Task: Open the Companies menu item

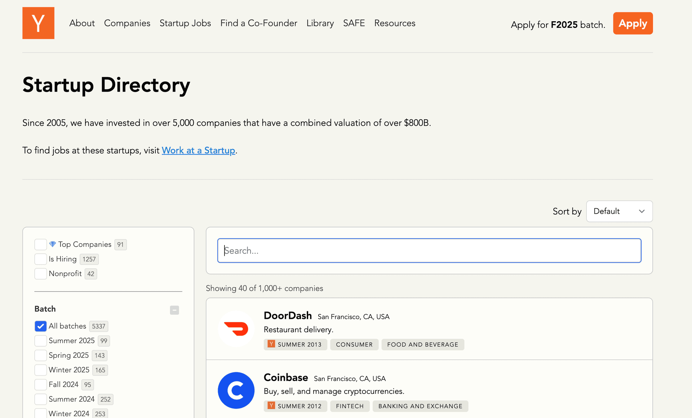Action: pyautogui.click(x=127, y=23)
